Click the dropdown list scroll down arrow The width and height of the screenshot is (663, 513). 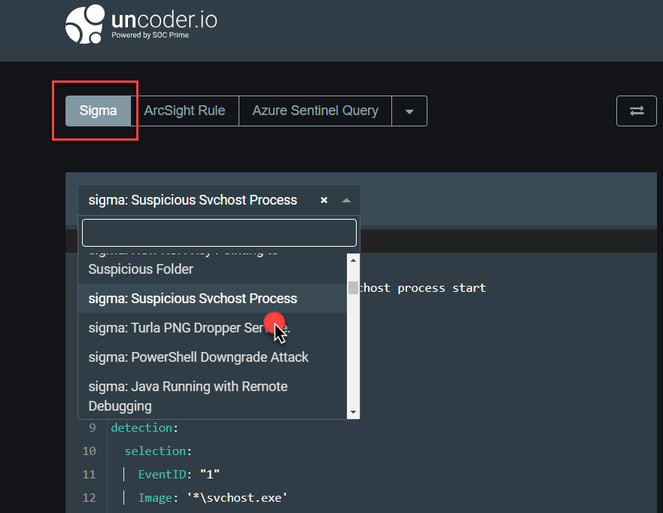(x=353, y=412)
